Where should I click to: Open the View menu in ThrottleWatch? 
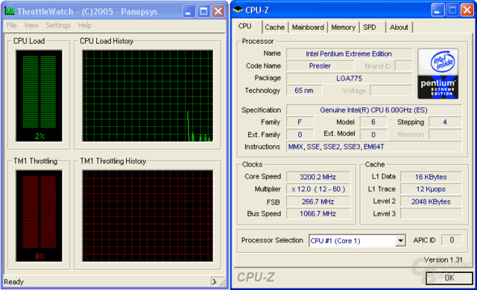click(x=31, y=25)
